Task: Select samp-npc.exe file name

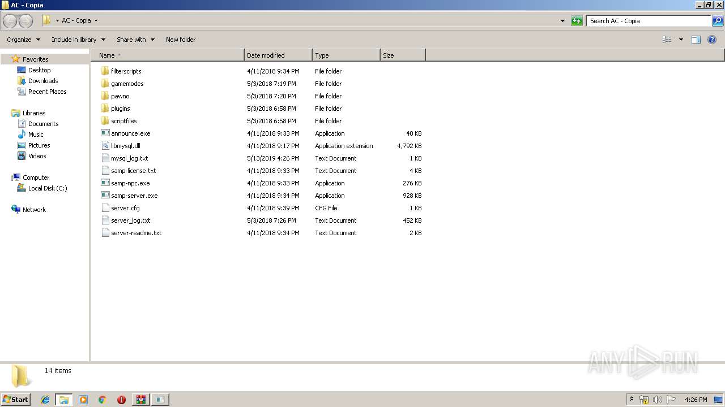Action: coord(130,183)
